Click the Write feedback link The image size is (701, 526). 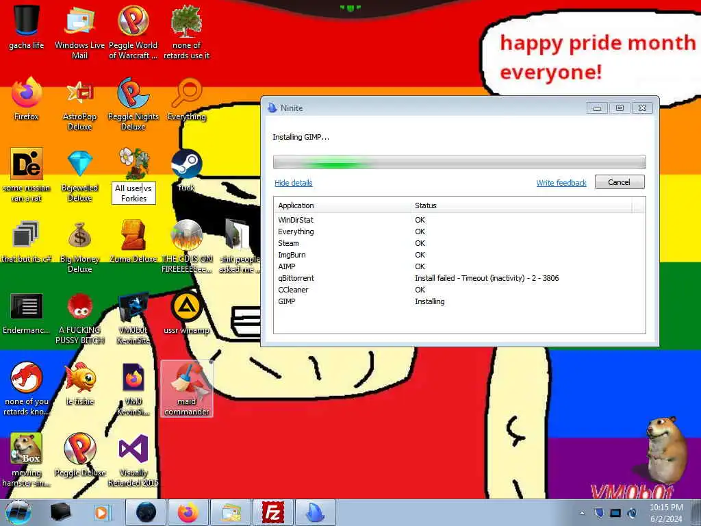pyautogui.click(x=561, y=183)
